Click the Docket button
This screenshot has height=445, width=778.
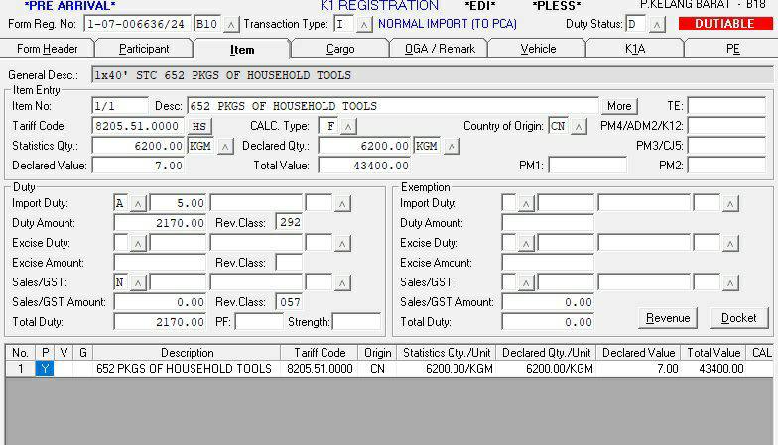(738, 318)
